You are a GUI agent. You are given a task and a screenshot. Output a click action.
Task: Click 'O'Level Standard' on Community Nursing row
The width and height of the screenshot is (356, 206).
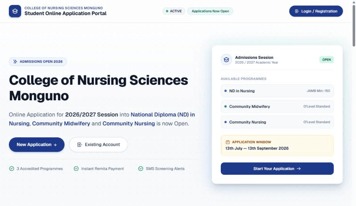(317, 122)
